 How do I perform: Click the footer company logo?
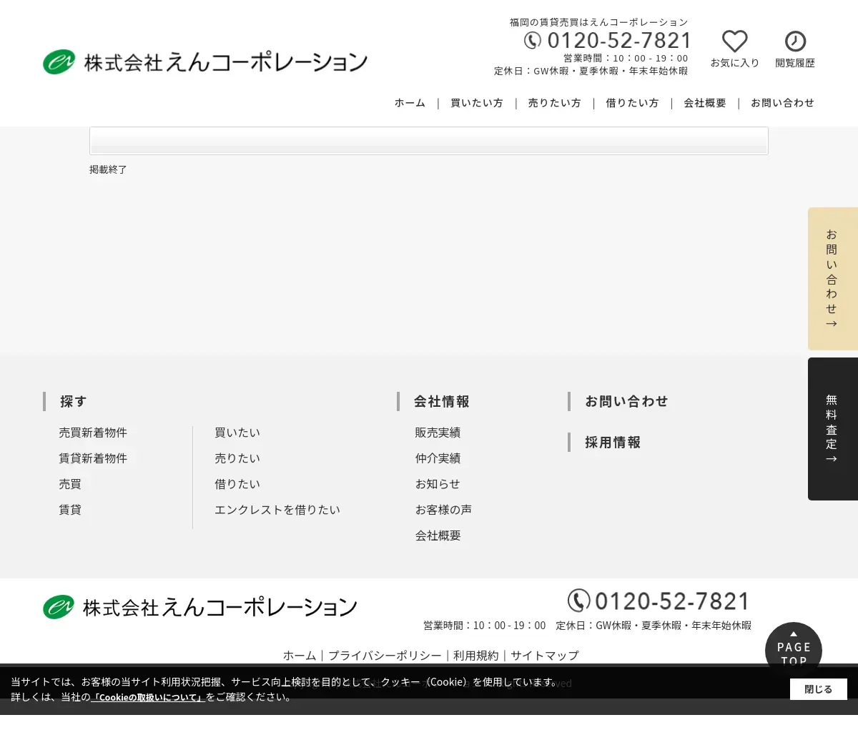[200, 607]
